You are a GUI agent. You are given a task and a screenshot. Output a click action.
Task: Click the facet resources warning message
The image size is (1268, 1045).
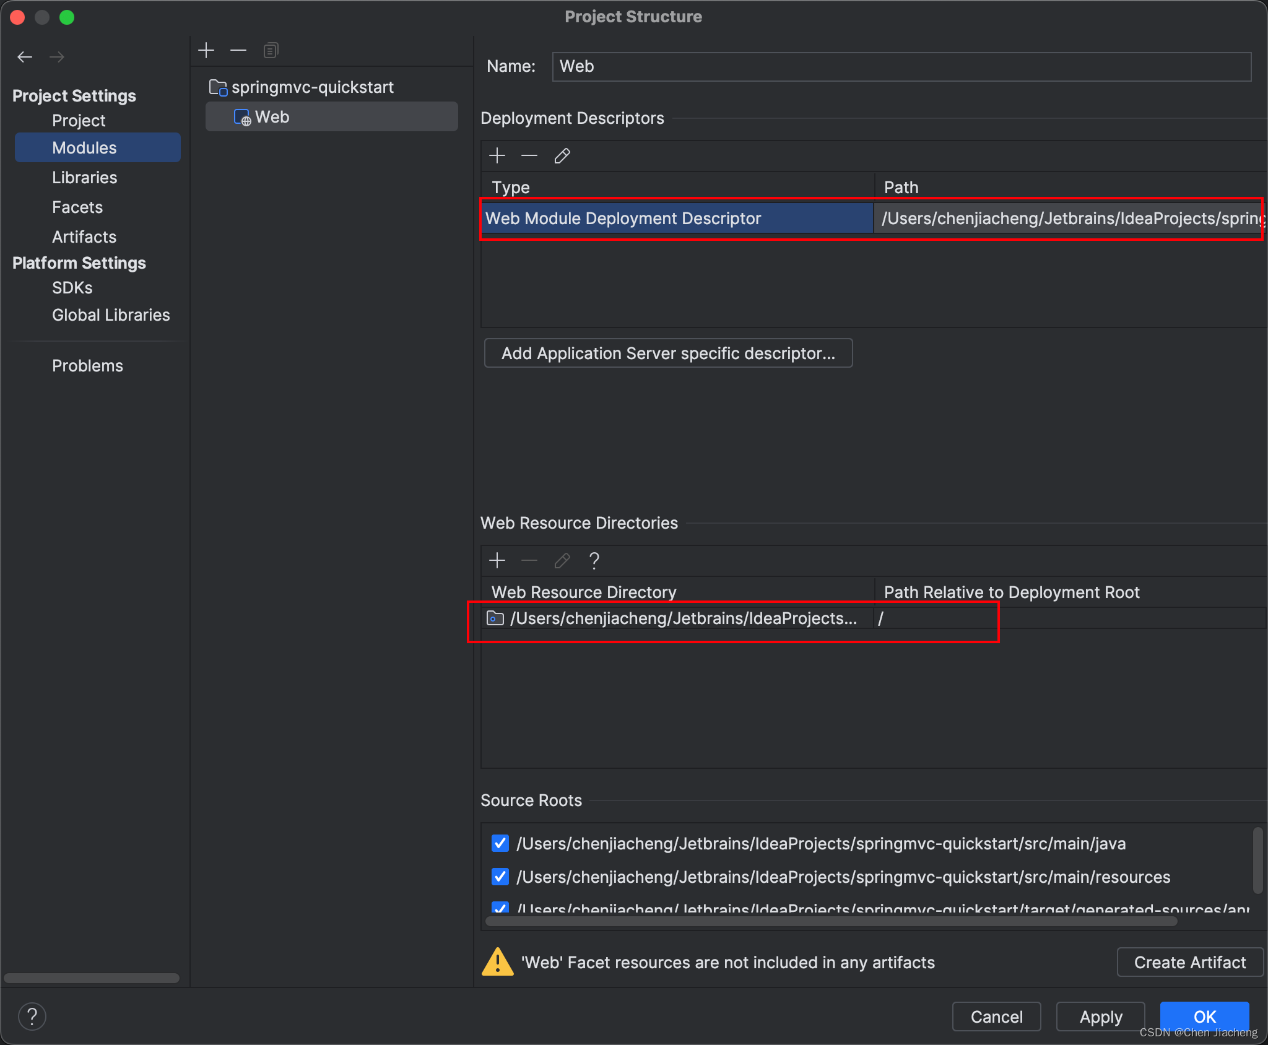tap(728, 962)
